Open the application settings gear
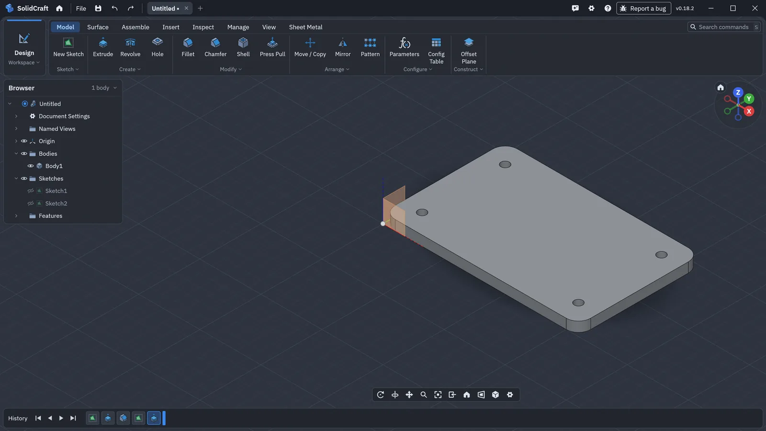Screen dimensions: 766x431 tap(591, 8)
